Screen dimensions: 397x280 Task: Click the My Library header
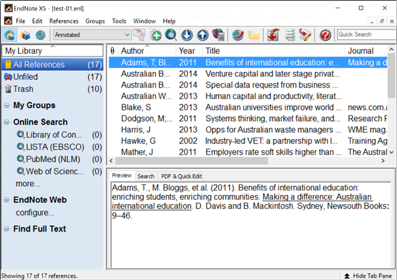(52, 51)
